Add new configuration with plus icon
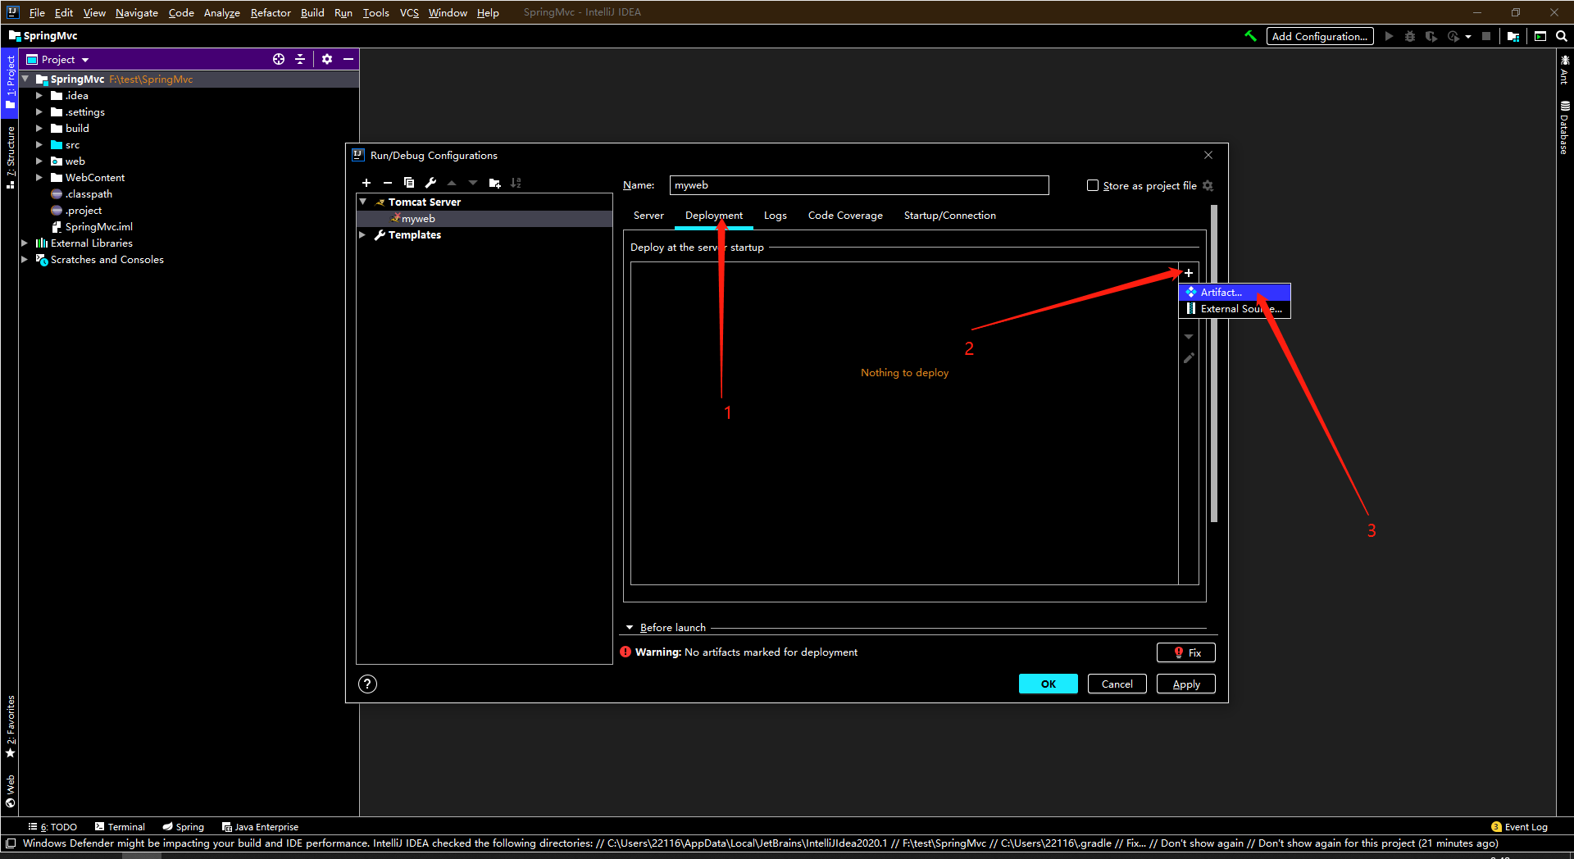The image size is (1574, 859). pyautogui.click(x=366, y=183)
